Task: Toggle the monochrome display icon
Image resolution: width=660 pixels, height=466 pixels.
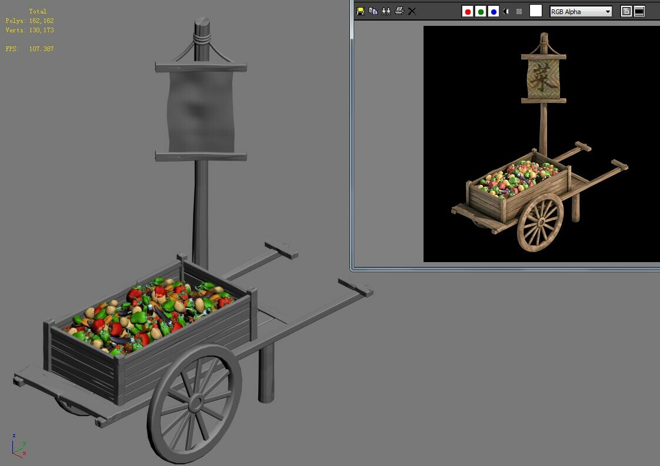Action: click(519, 11)
